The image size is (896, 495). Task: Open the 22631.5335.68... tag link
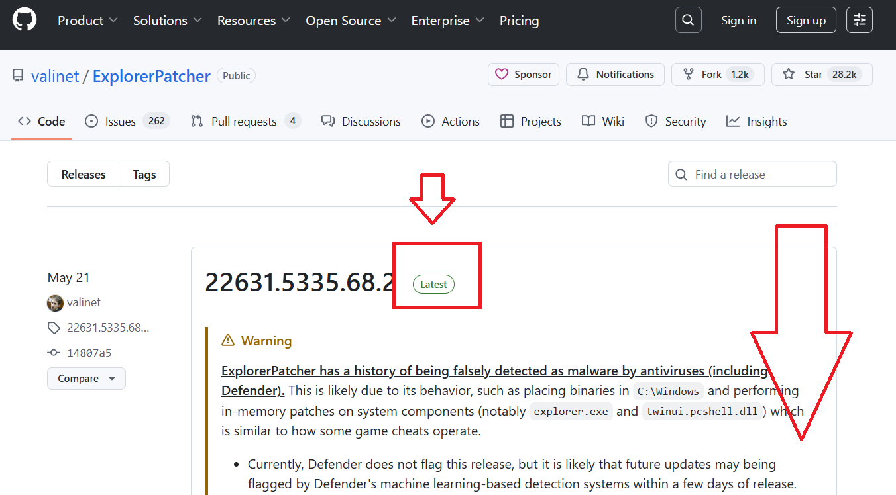(108, 328)
